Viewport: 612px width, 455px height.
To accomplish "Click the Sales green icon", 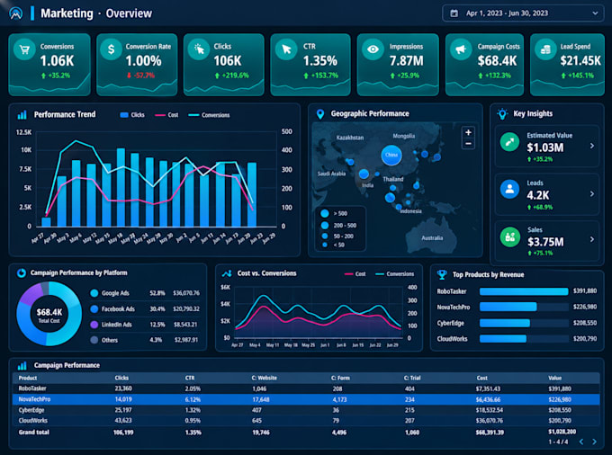I will [x=509, y=236].
